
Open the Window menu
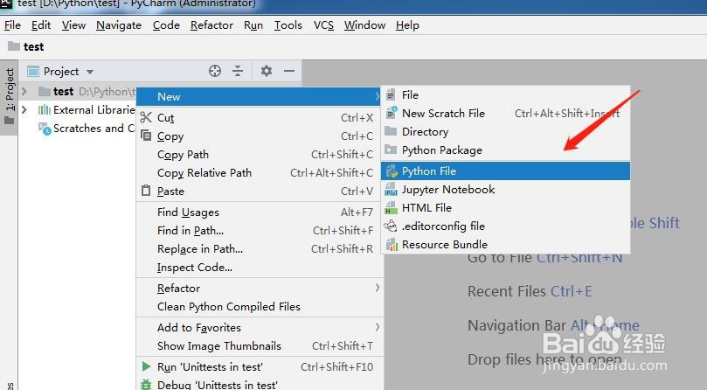(364, 24)
